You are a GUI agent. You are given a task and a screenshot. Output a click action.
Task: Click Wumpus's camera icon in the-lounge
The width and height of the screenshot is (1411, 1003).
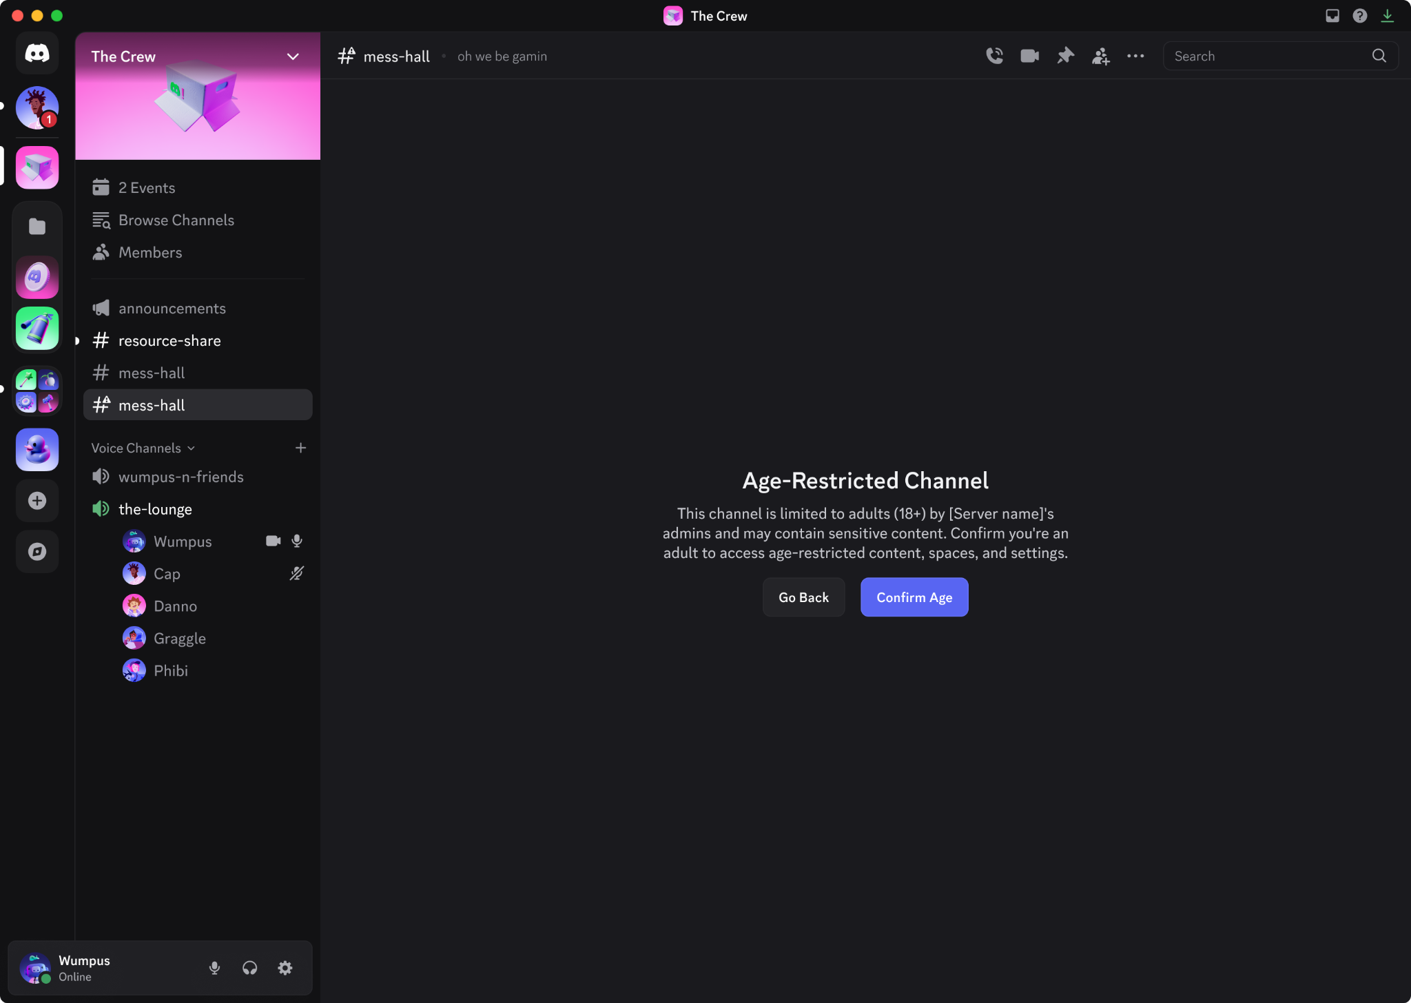(x=273, y=541)
